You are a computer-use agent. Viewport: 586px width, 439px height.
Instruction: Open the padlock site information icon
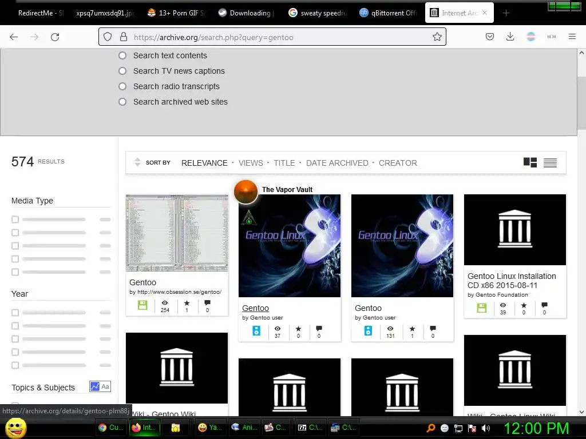124,37
